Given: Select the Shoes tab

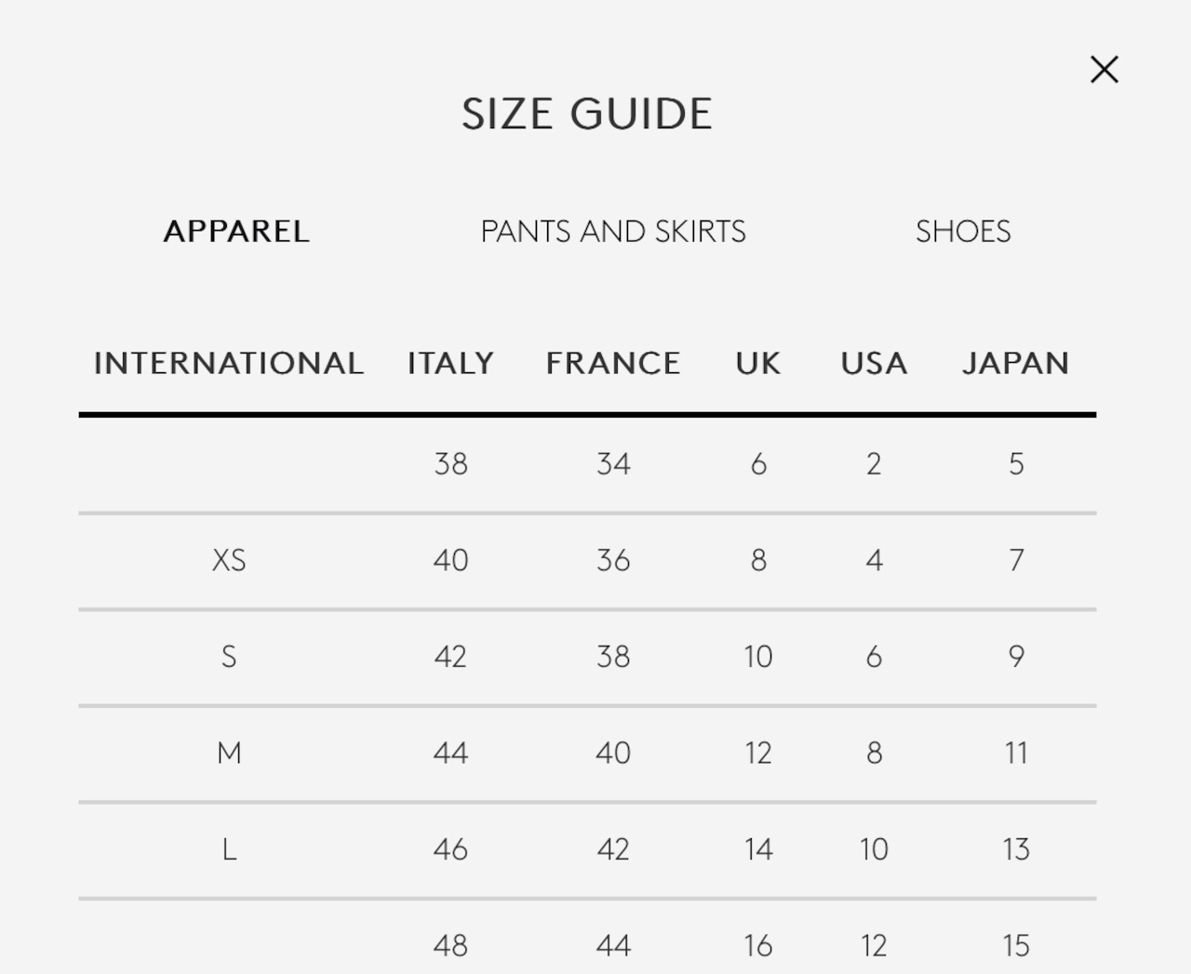Looking at the screenshot, I should click(963, 232).
